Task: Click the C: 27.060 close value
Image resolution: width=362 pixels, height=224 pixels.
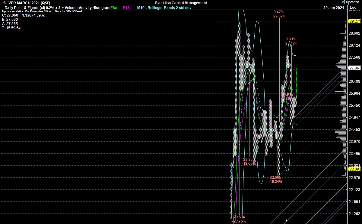Action: (24, 15)
